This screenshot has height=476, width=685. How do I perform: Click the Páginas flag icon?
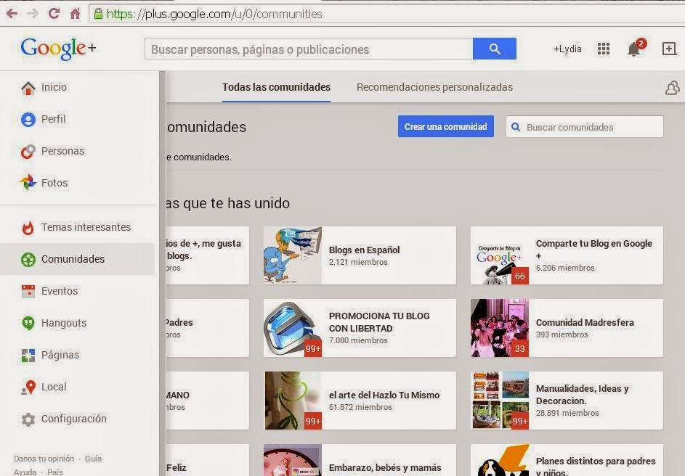coord(28,355)
